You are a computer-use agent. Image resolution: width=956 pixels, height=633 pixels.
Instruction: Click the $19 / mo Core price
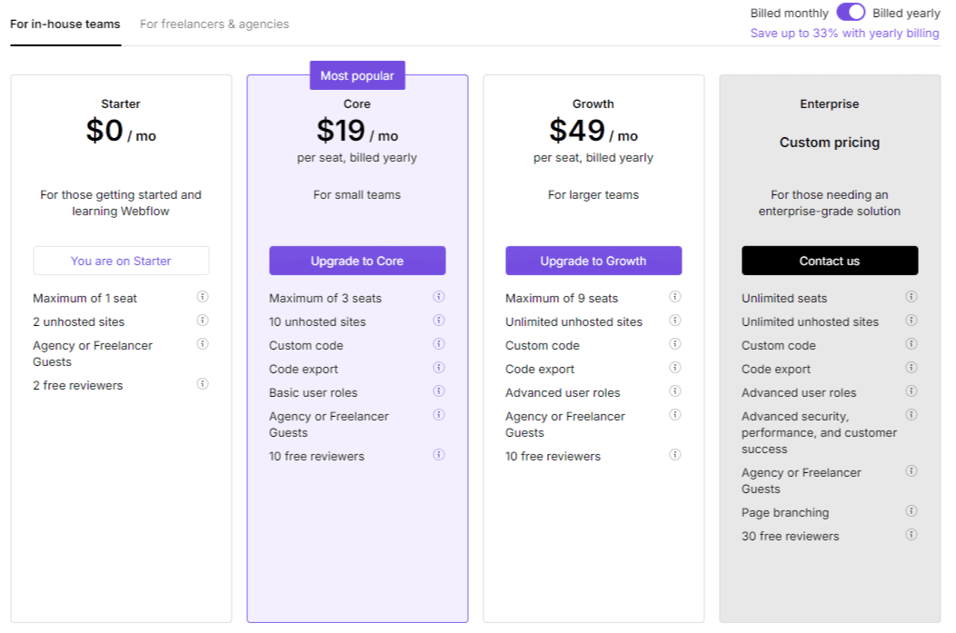pyautogui.click(x=357, y=131)
